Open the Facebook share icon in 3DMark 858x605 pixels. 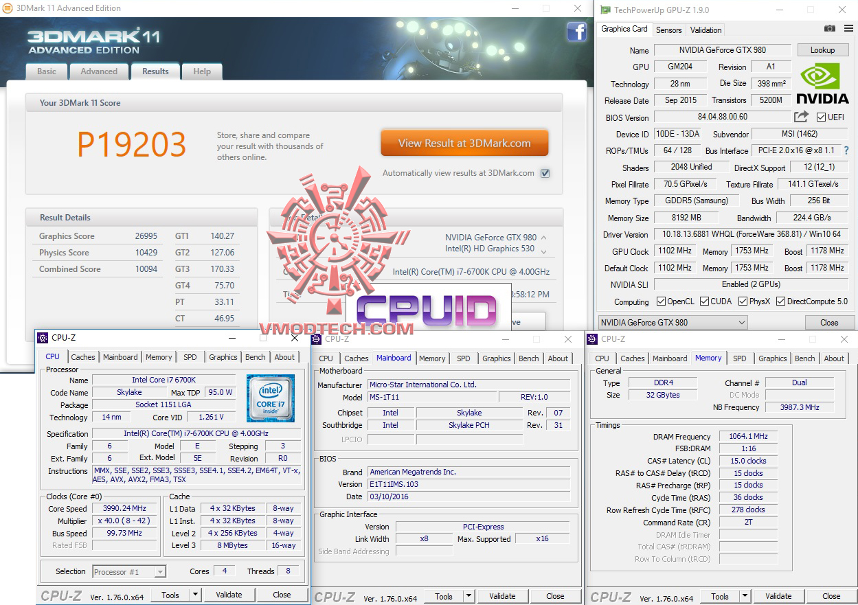pyautogui.click(x=576, y=32)
